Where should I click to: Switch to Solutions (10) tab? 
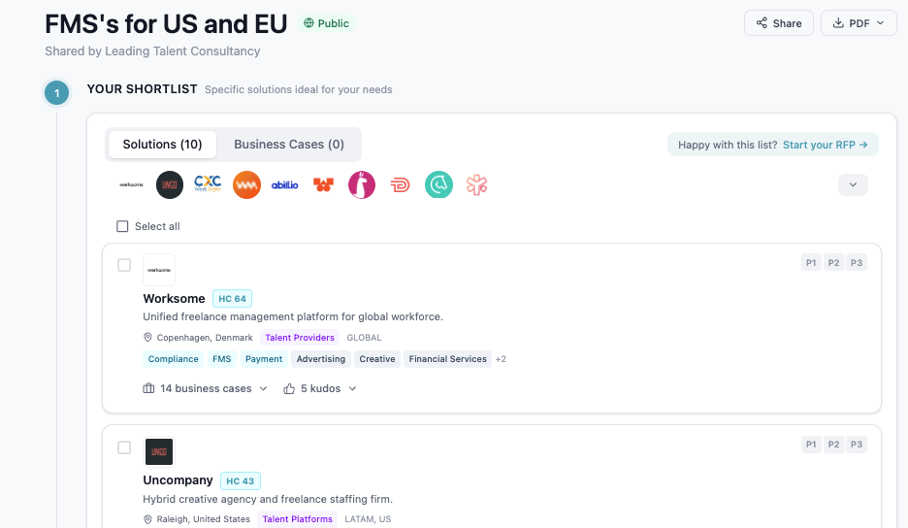pyautogui.click(x=162, y=145)
